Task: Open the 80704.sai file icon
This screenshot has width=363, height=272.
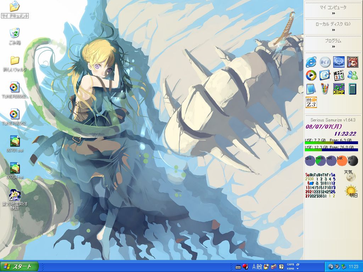Action: (15, 168)
